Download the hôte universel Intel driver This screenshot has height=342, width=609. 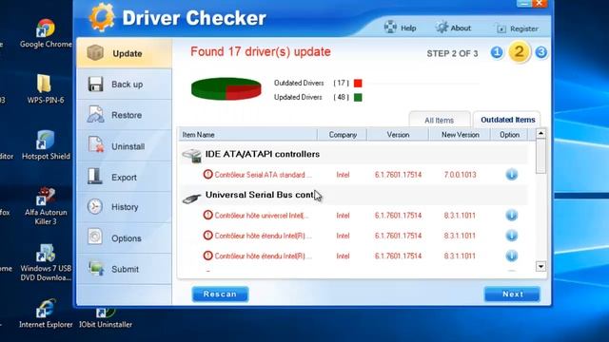(512, 215)
